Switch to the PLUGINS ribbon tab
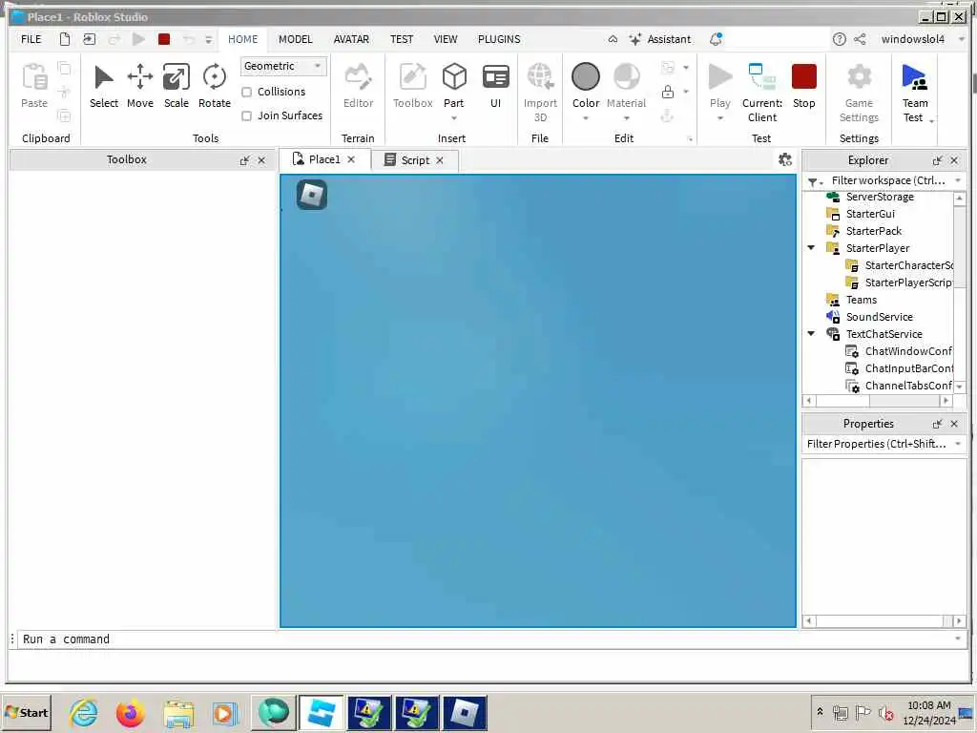The image size is (977, 733). point(499,39)
